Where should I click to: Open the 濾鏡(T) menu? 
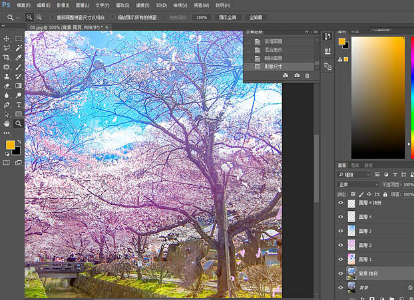(x=142, y=5)
